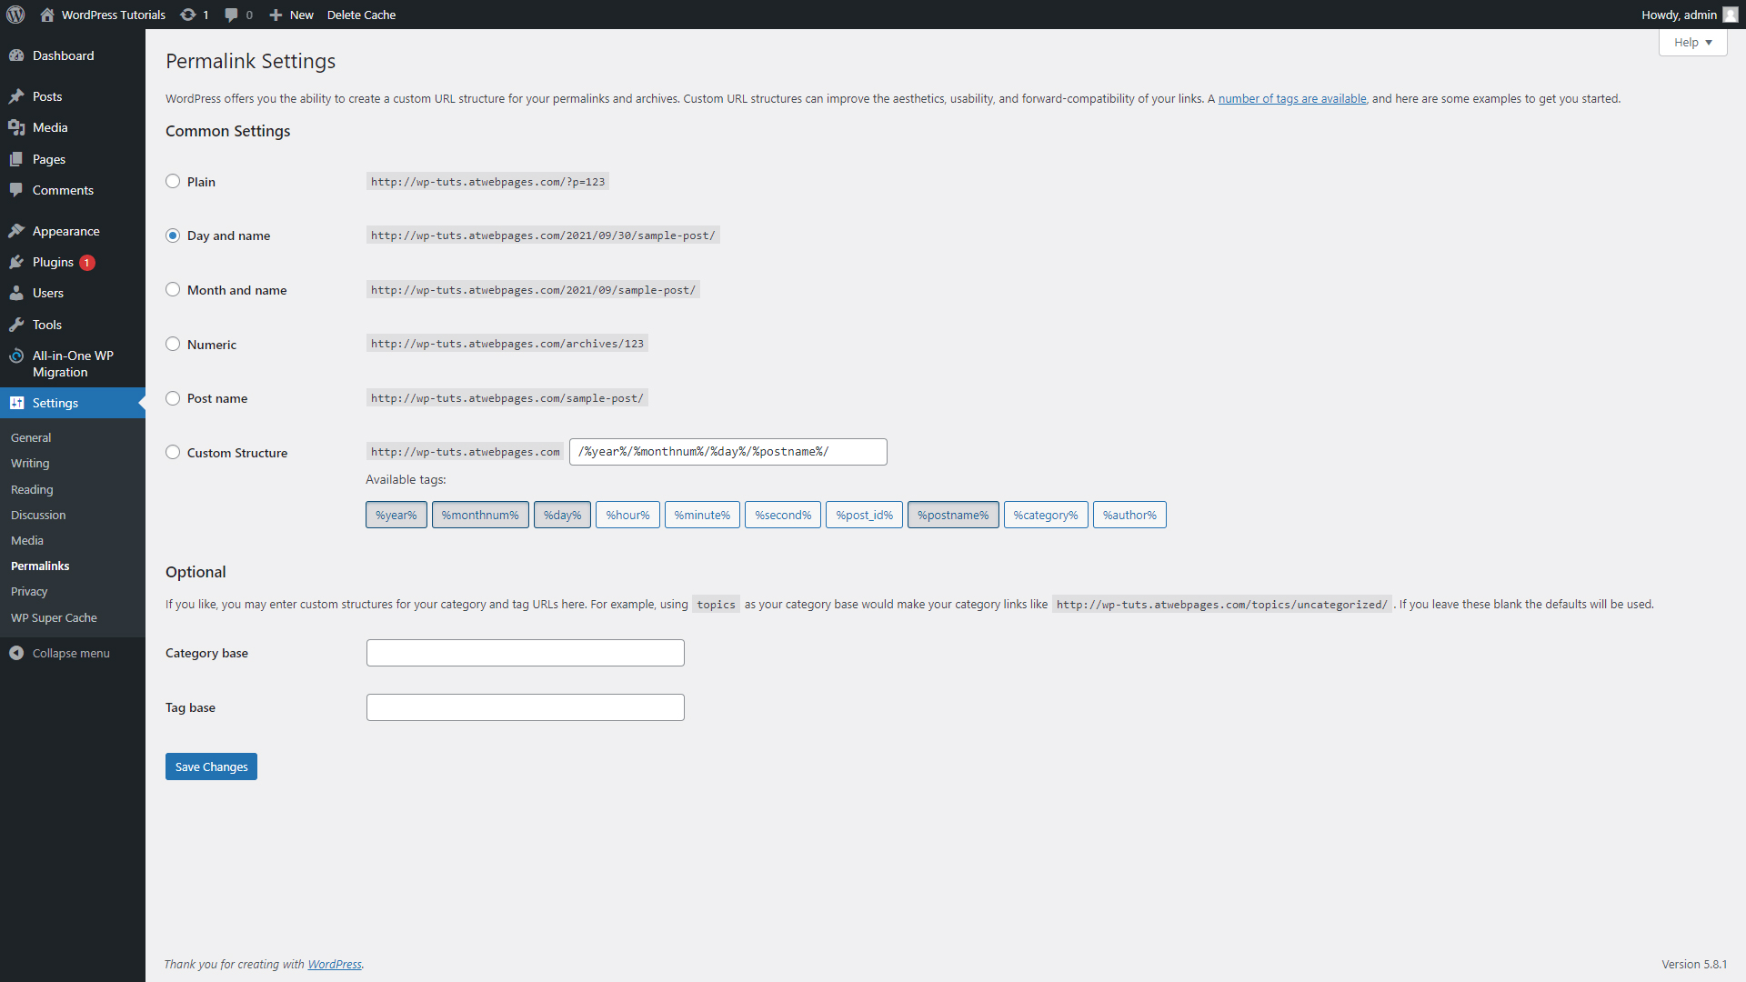Open the Howdy, admin account menu
This screenshot has width=1746, height=982.
click(1689, 15)
